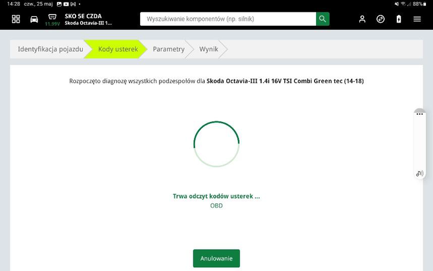
Task: Open the dashboard grid menu icon
Action: pos(16,19)
